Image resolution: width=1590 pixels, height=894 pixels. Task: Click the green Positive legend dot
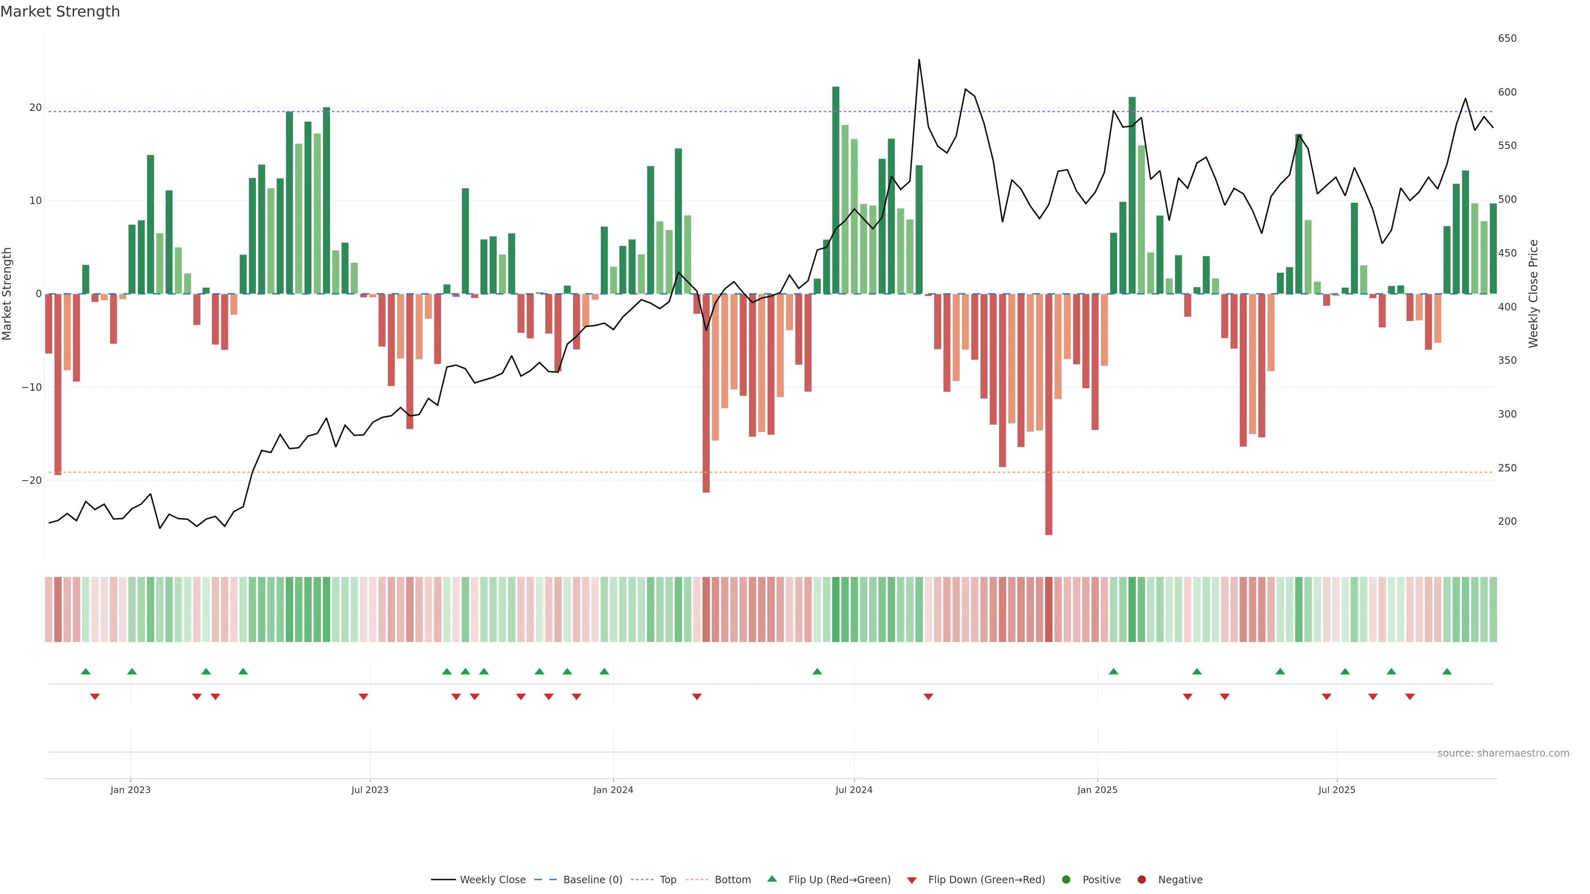pyautogui.click(x=1066, y=880)
